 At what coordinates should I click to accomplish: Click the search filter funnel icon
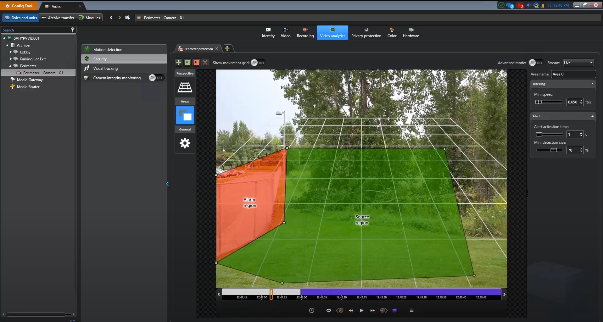[x=73, y=30]
